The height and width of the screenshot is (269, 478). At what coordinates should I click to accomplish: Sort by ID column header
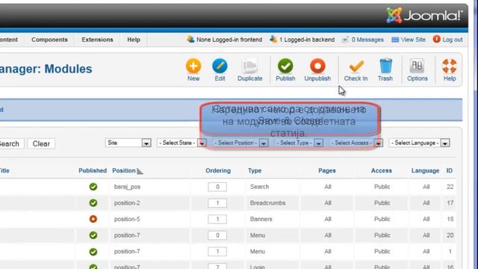pos(450,171)
